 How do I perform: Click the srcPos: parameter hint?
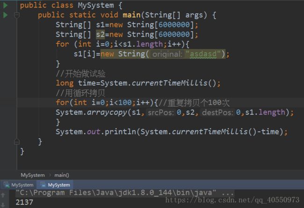point(160,112)
